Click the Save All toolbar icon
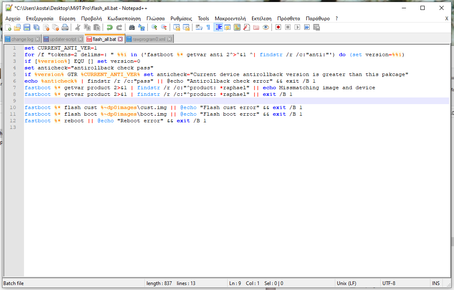Screen dimensions: 454x290 [36, 28]
